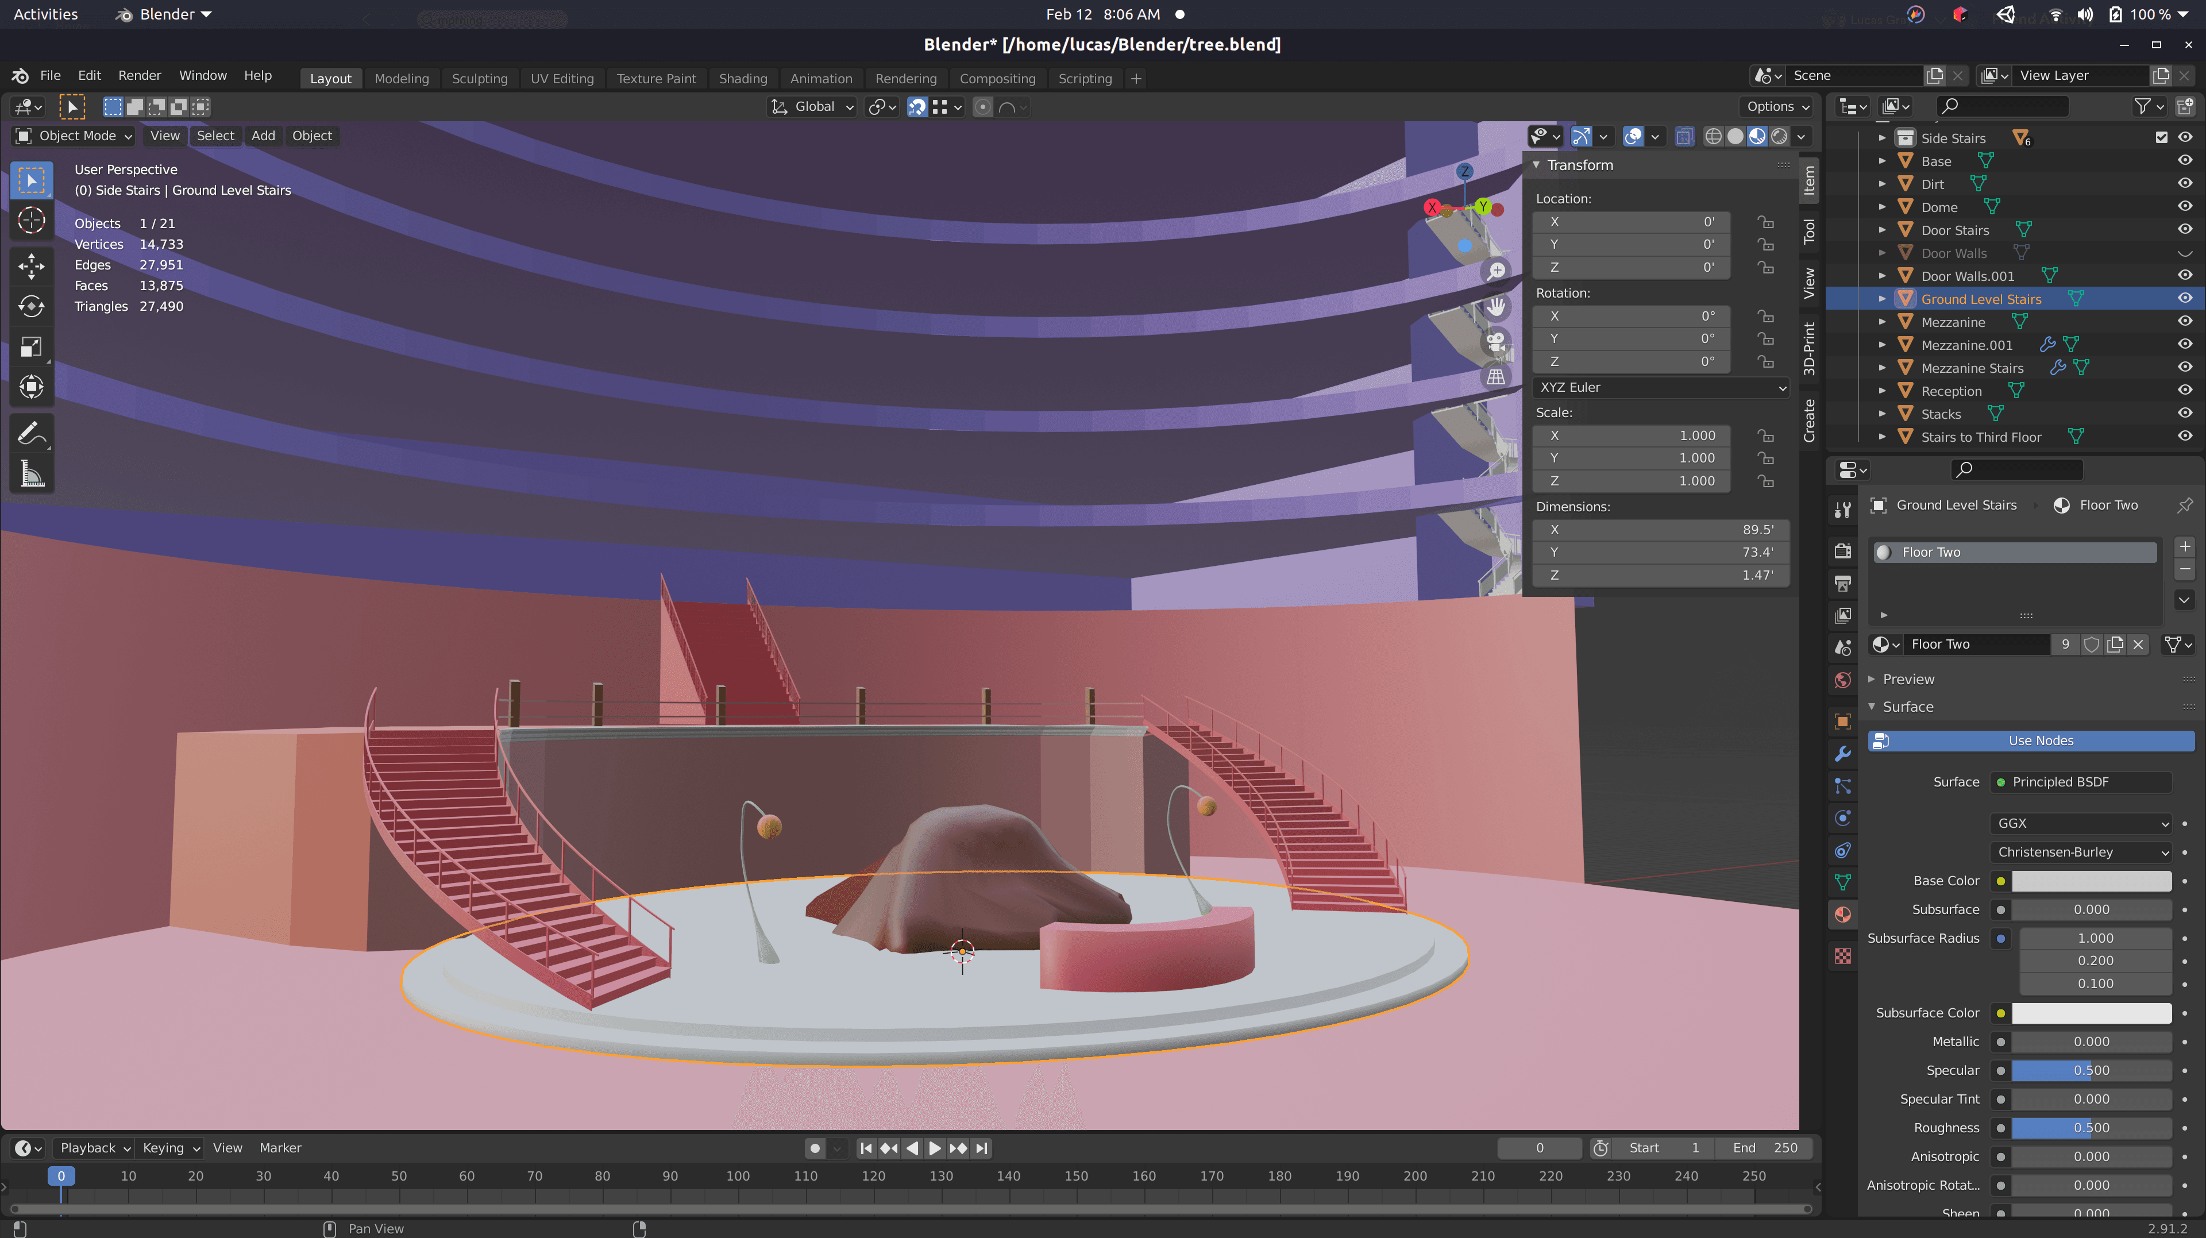Image resolution: width=2206 pixels, height=1238 pixels.
Task: Open the Render menu
Action: pyautogui.click(x=138, y=75)
